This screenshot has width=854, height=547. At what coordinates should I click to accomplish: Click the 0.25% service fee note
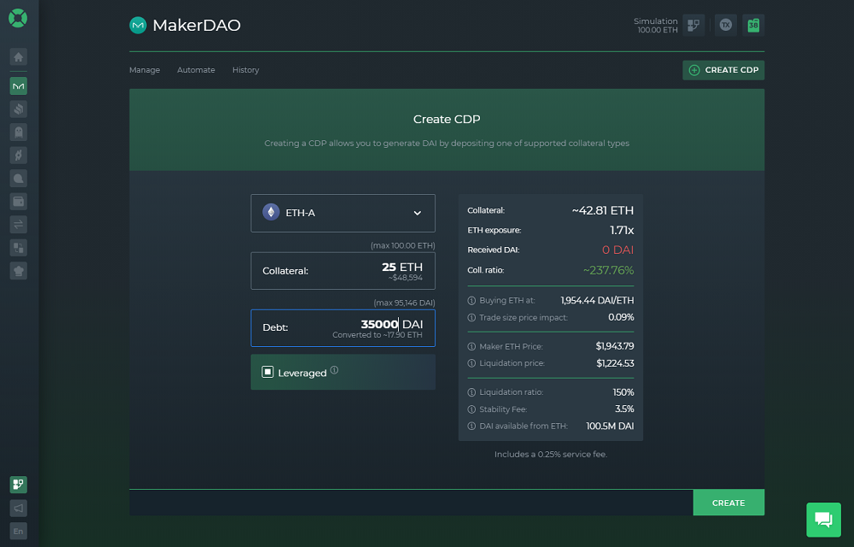tap(551, 455)
